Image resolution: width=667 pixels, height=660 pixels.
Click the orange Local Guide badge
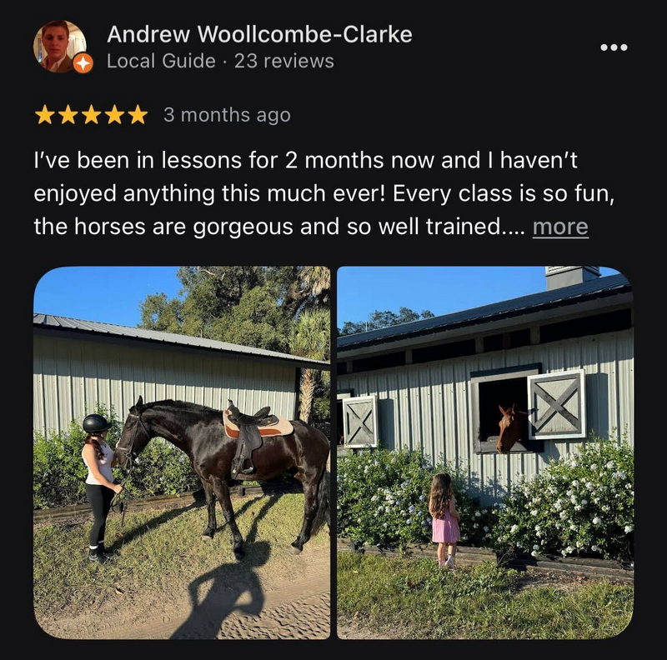pos(83,63)
